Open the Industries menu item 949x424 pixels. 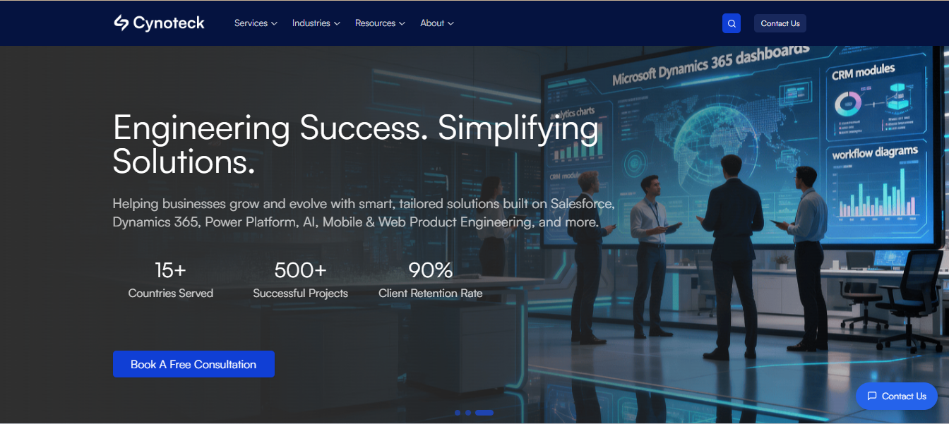(311, 23)
